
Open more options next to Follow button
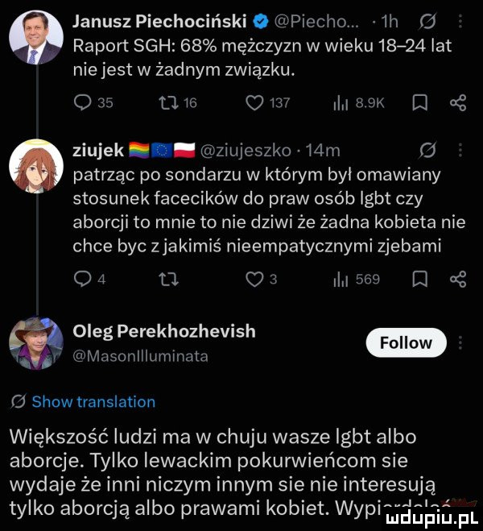[460, 342]
